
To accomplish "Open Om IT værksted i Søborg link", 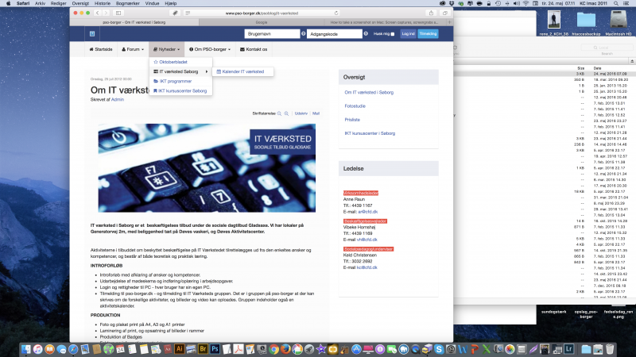I will 369,92.
